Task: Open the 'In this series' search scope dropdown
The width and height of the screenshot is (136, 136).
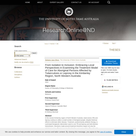Action: point(22,56)
